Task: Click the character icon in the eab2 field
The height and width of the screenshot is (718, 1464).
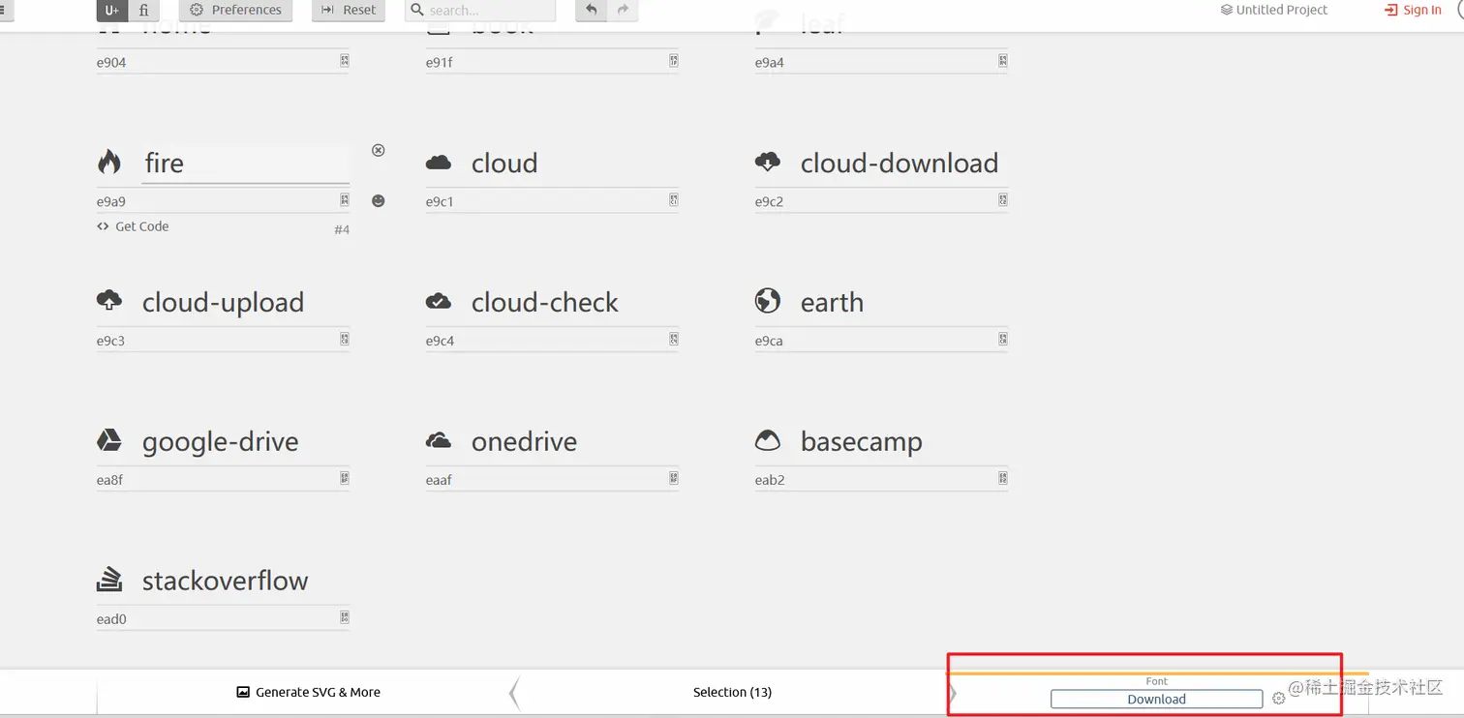Action: click(x=1003, y=478)
